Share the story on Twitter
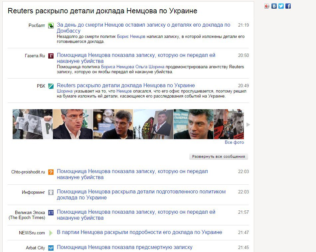Viewport: 316px width, 252px height. point(280,6)
